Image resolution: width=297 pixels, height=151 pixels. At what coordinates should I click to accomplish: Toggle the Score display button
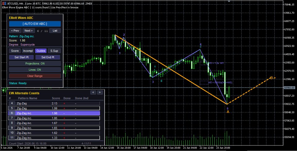pos(15,51)
